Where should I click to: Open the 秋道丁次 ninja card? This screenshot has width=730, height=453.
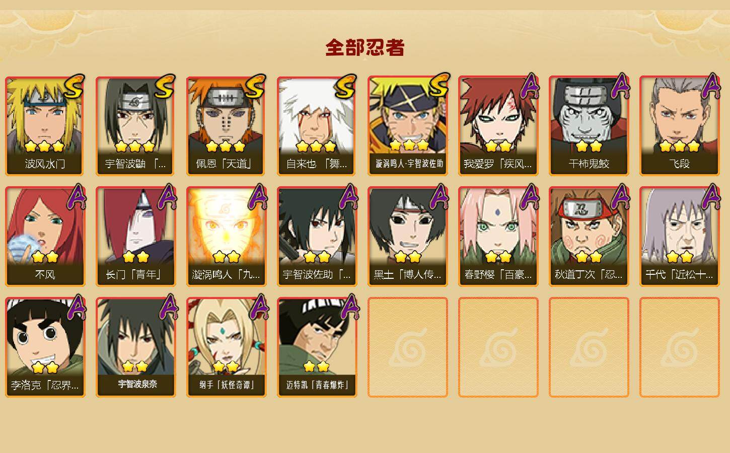pos(589,237)
